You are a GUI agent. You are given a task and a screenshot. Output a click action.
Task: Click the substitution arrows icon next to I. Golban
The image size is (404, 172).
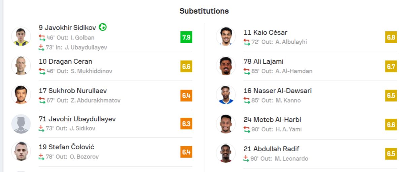(x=42, y=38)
